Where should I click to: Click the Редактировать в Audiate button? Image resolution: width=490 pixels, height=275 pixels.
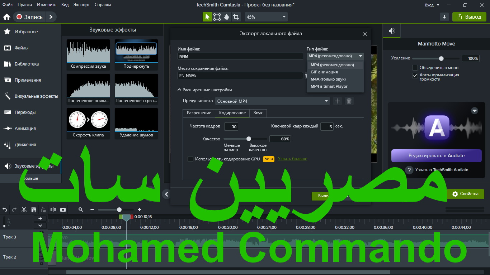point(436,156)
